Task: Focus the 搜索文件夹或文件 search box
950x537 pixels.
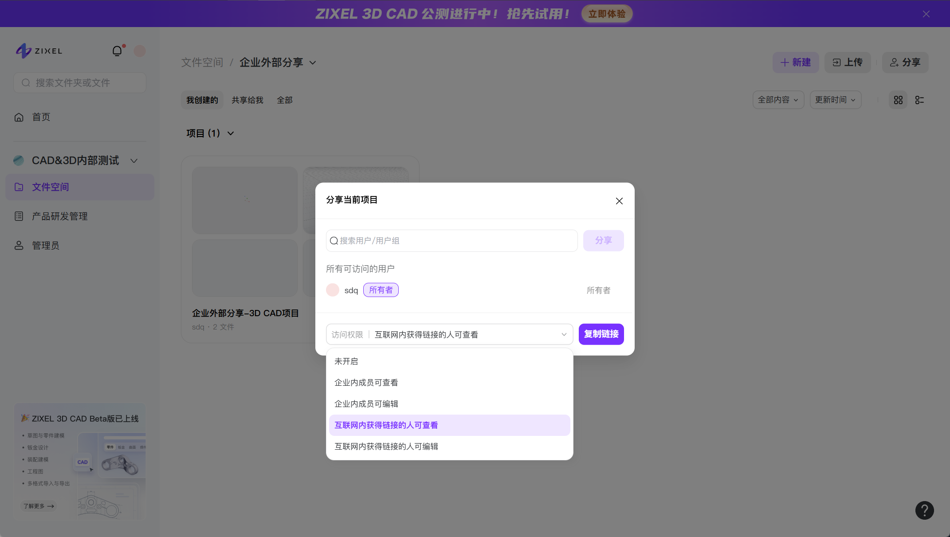Action: tap(80, 83)
